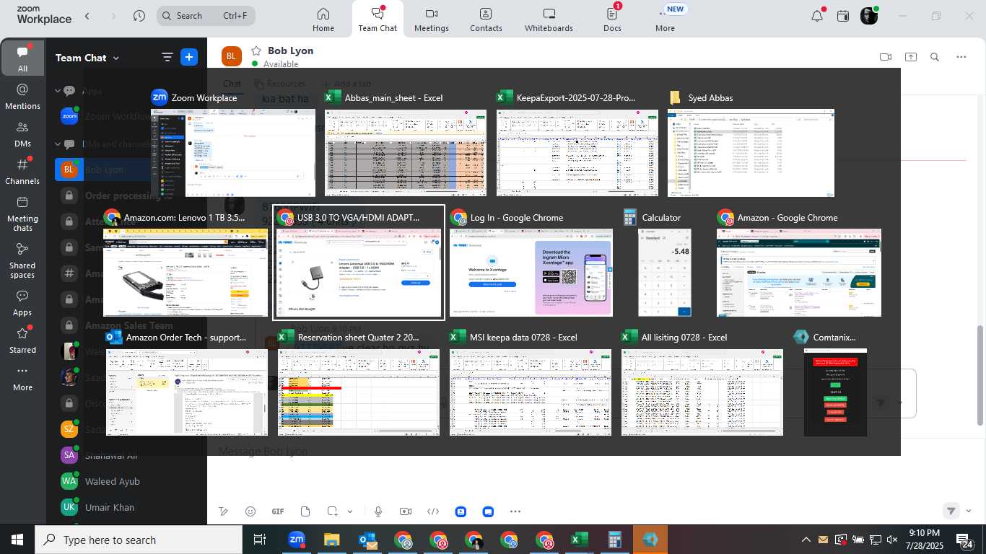Open Starred in the sidebar

pyautogui.click(x=22, y=340)
